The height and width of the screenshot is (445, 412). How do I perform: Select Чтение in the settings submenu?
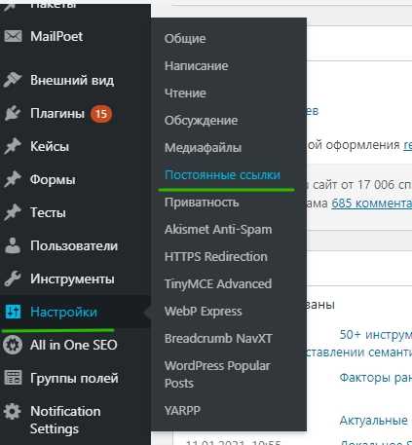tap(185, 93)
